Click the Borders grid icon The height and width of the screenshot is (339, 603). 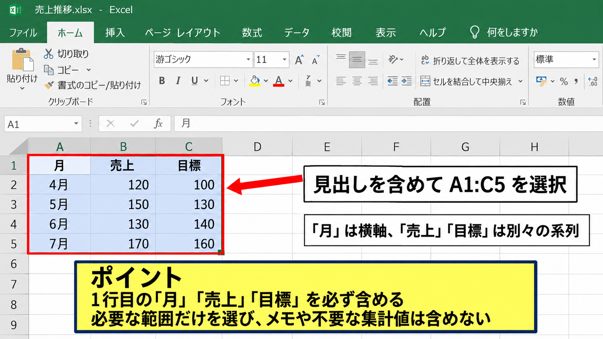225,81
